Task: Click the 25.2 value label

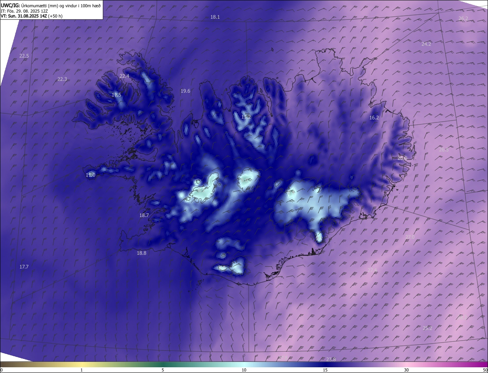Action: pos(427,328)
